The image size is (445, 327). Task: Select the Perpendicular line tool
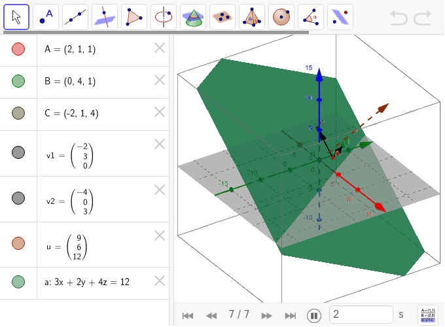pyautogui.click(x=105, y=17)
